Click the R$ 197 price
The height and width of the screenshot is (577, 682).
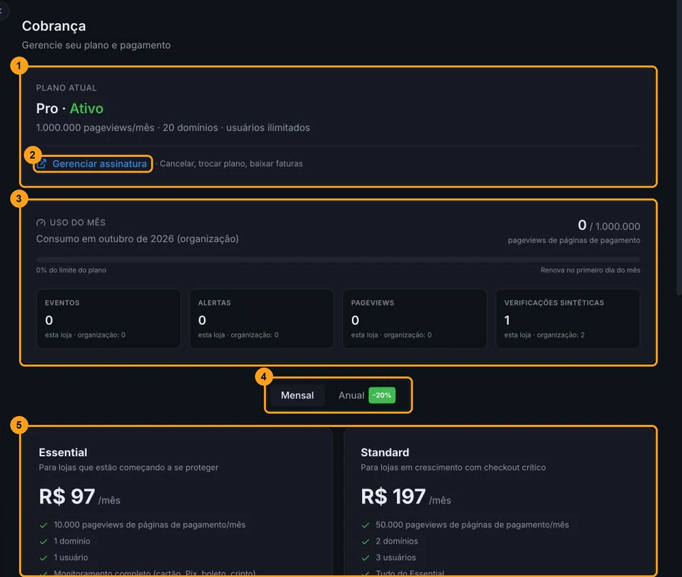pyautogui.click(x=394, y=496)
